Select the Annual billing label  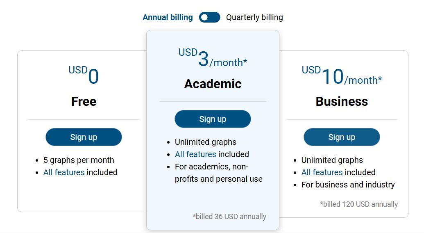tap(168, 17)
